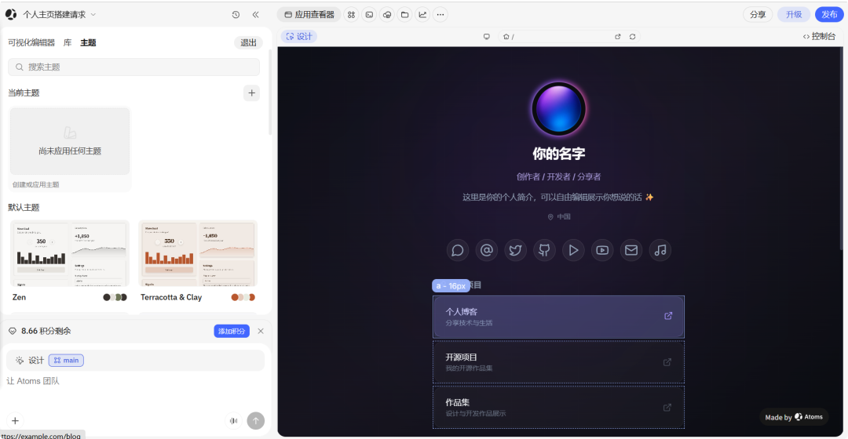Click the left panel vertical scrollbar
The width and height of the screenshot is (848, 439).
coord(270,92)
